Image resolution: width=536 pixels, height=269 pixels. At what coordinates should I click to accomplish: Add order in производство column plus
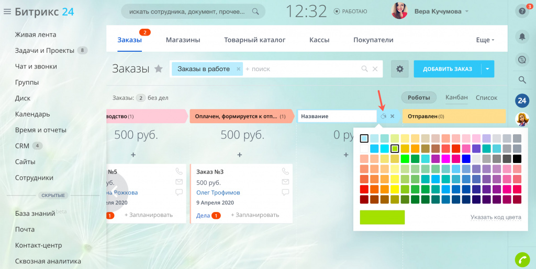pos(133,155)
